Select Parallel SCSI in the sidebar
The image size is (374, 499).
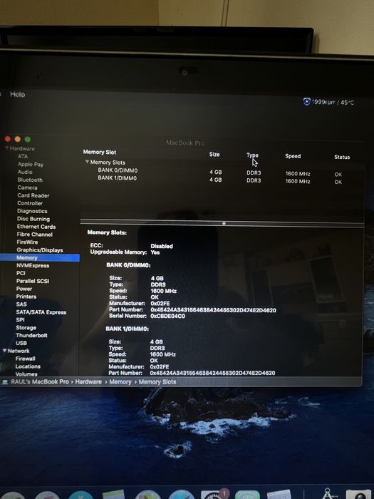point(33,281)
